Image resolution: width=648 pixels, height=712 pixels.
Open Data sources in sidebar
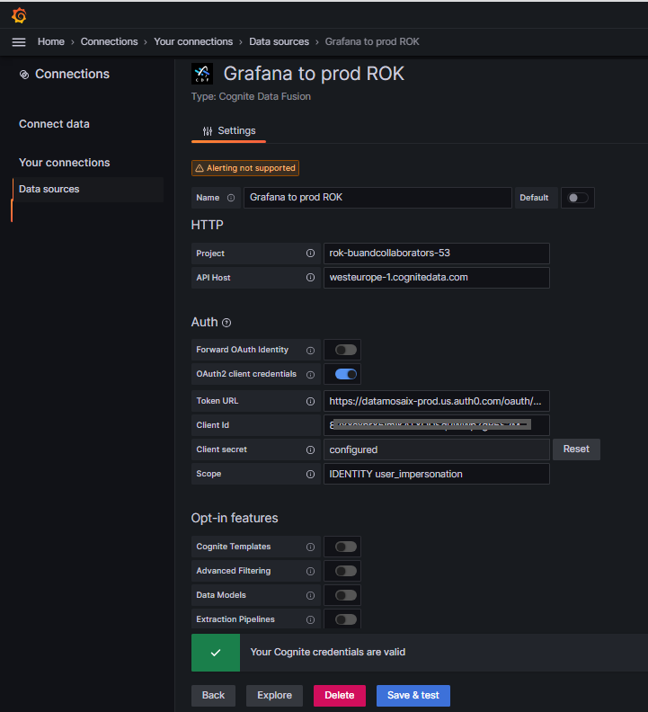pos(49,190)
